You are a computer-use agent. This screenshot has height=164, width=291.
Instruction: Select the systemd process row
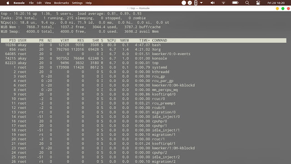[144, 67]
